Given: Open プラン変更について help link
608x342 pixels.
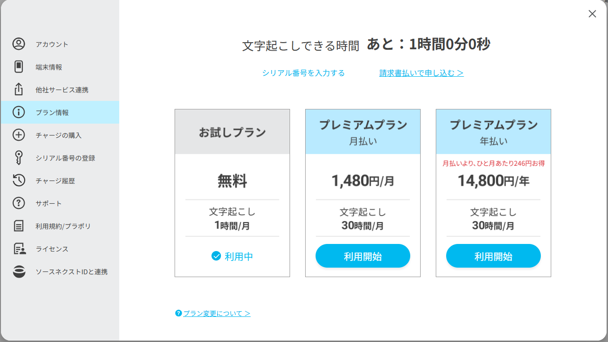Looking at the screenshot, I should point(213,314).
